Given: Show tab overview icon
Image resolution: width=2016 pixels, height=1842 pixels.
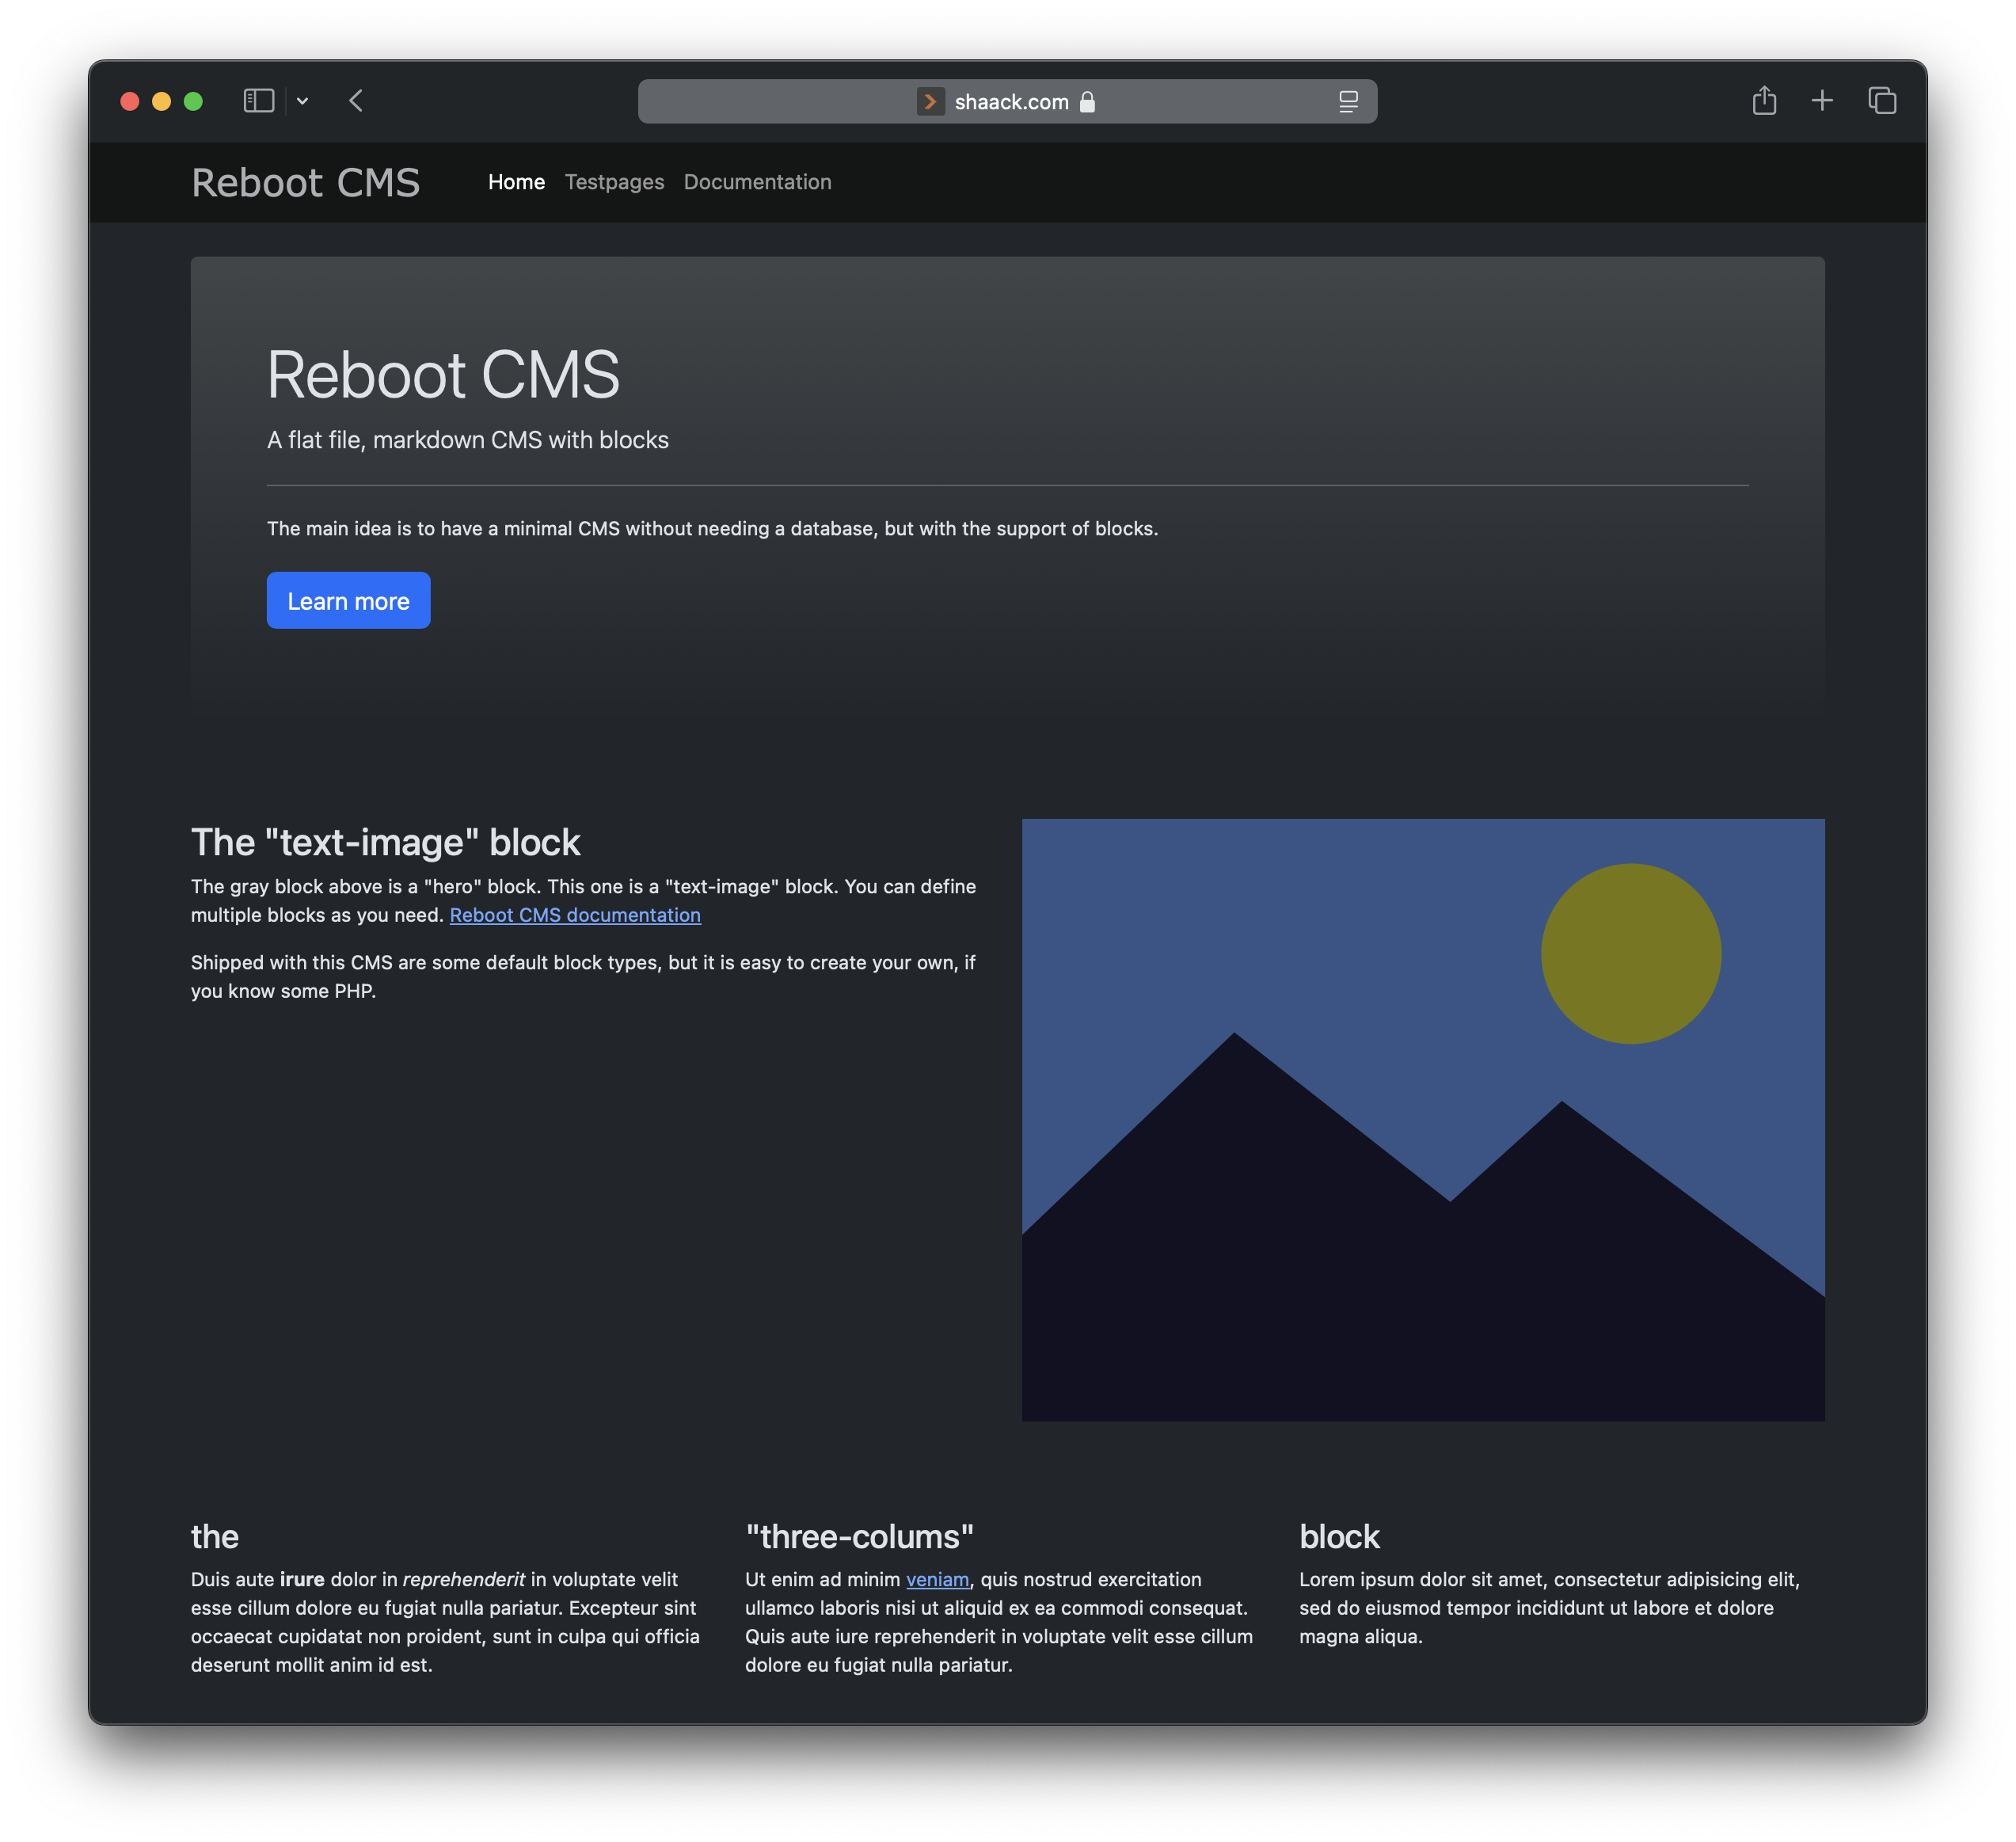Looking at the screenshot, I should tap(1882, 101).
